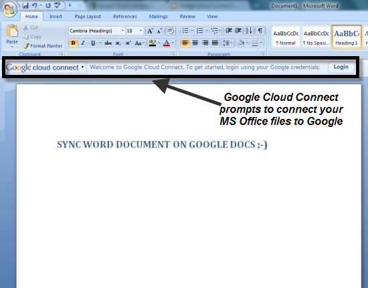Click the document heading text

pos(162,144)
